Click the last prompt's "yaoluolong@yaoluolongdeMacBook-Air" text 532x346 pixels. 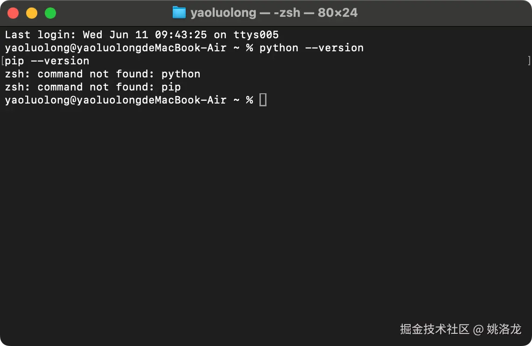[115, 100]
